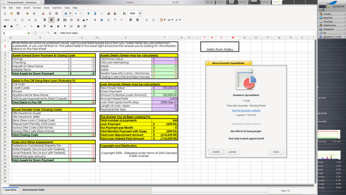Paste the clipboard with the toolbar icon

(x=56, y=14)
